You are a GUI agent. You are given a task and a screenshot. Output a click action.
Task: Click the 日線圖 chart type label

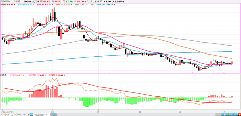pos(17,2)
